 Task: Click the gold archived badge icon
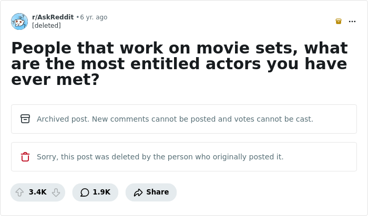click(x=339, y=21)
